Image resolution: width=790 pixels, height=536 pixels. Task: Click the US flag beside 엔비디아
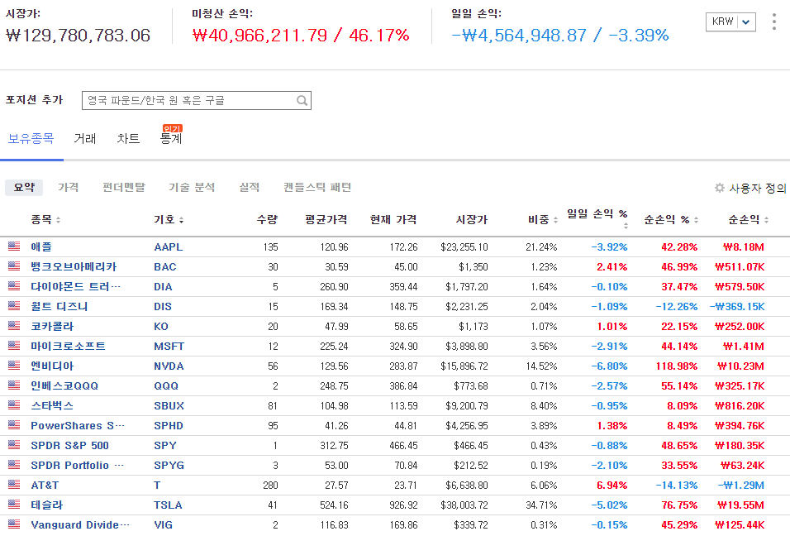click(x=14, y=366)
